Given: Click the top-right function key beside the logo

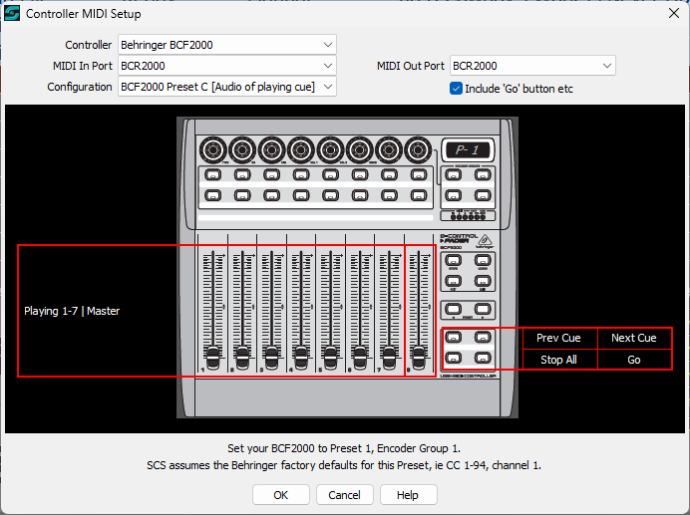Looking at the screenshot, I should (x=483, y=261).
